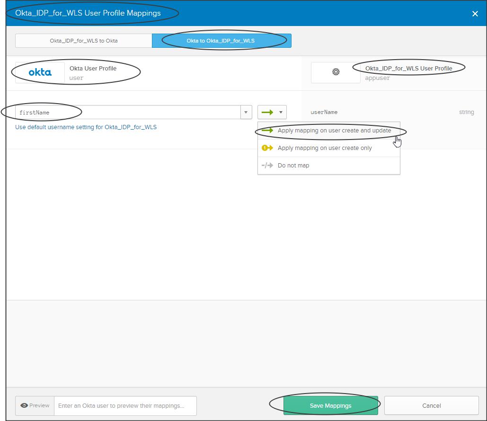Click the gear icon for app profile
487x421 pixels.
click(x=336, y=72)
